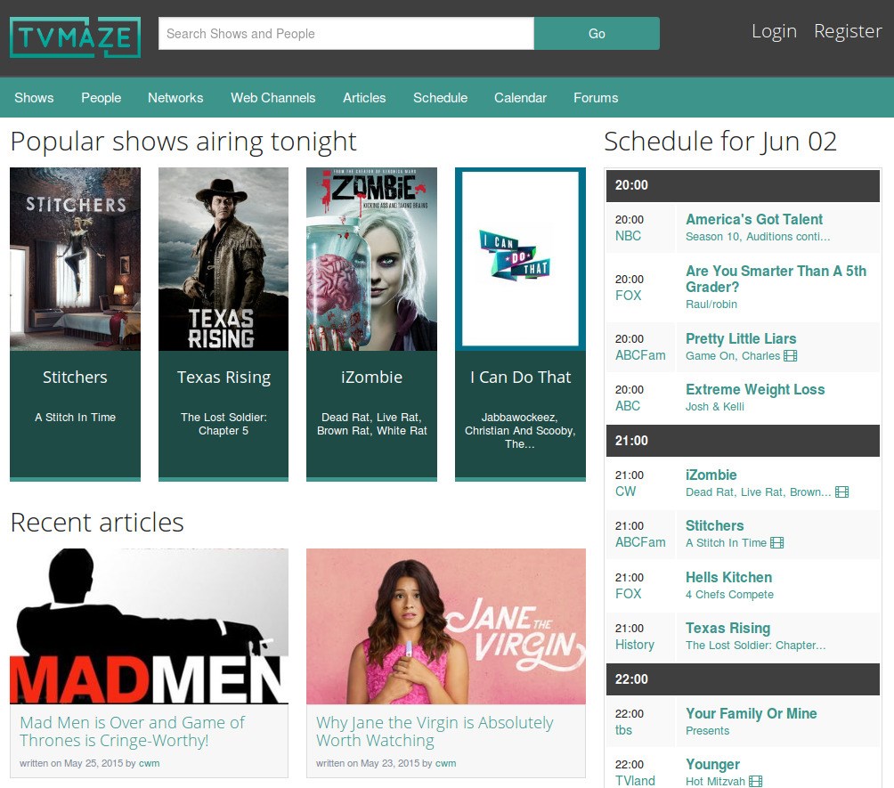The width and height of the screenshot is (894, 788).
Task: Open Stitchers in the 21:00 schedule
Action: 715,525
